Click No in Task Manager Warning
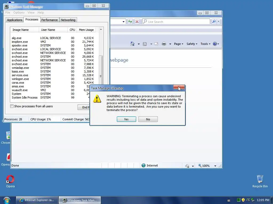 [x=148, y=119]
